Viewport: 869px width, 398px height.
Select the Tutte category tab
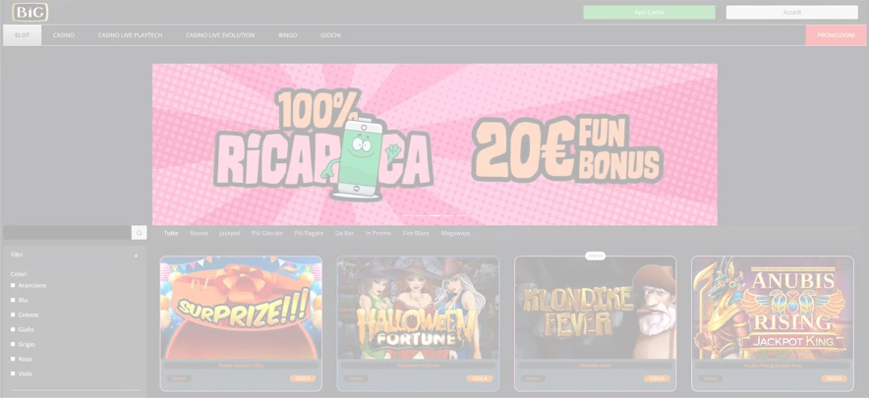click(171, 233)
